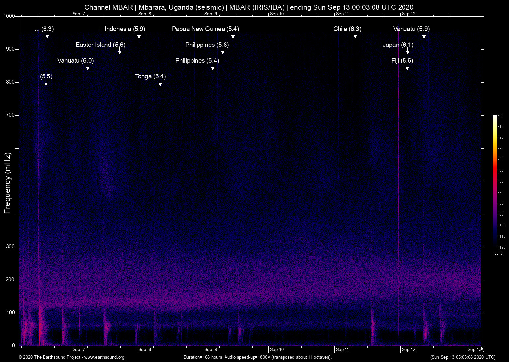Click the Tonga (5.4) event arrow
The image size is (509, 362).
pyautogui.click(x=160, y=83)
